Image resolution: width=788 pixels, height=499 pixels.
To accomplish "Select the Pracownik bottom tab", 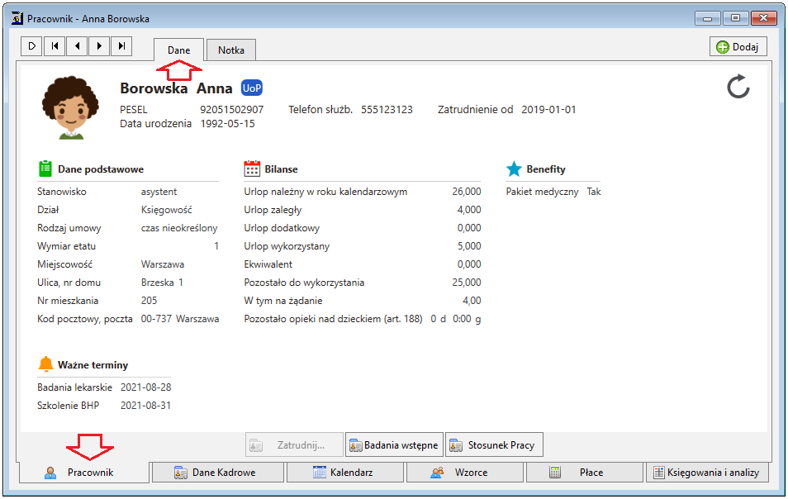I will click(x=84, y=473).
